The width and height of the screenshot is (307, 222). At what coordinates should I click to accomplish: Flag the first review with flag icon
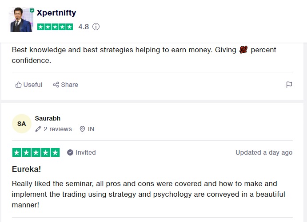(x=289, y=85)
